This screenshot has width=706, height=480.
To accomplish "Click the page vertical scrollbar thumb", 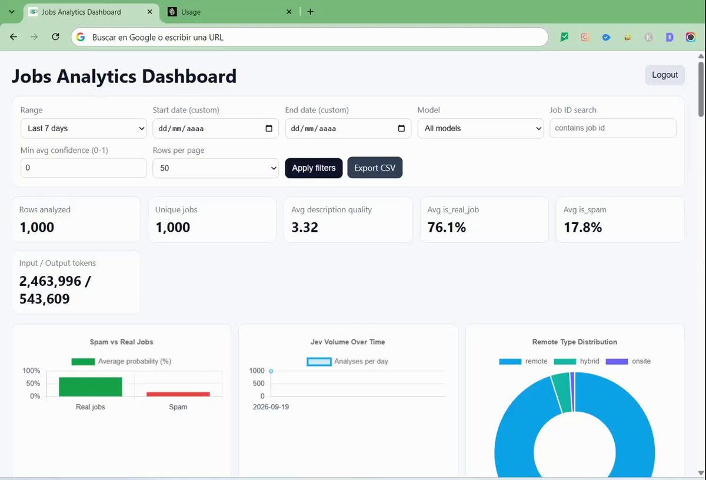I will (x=701, y=88).
